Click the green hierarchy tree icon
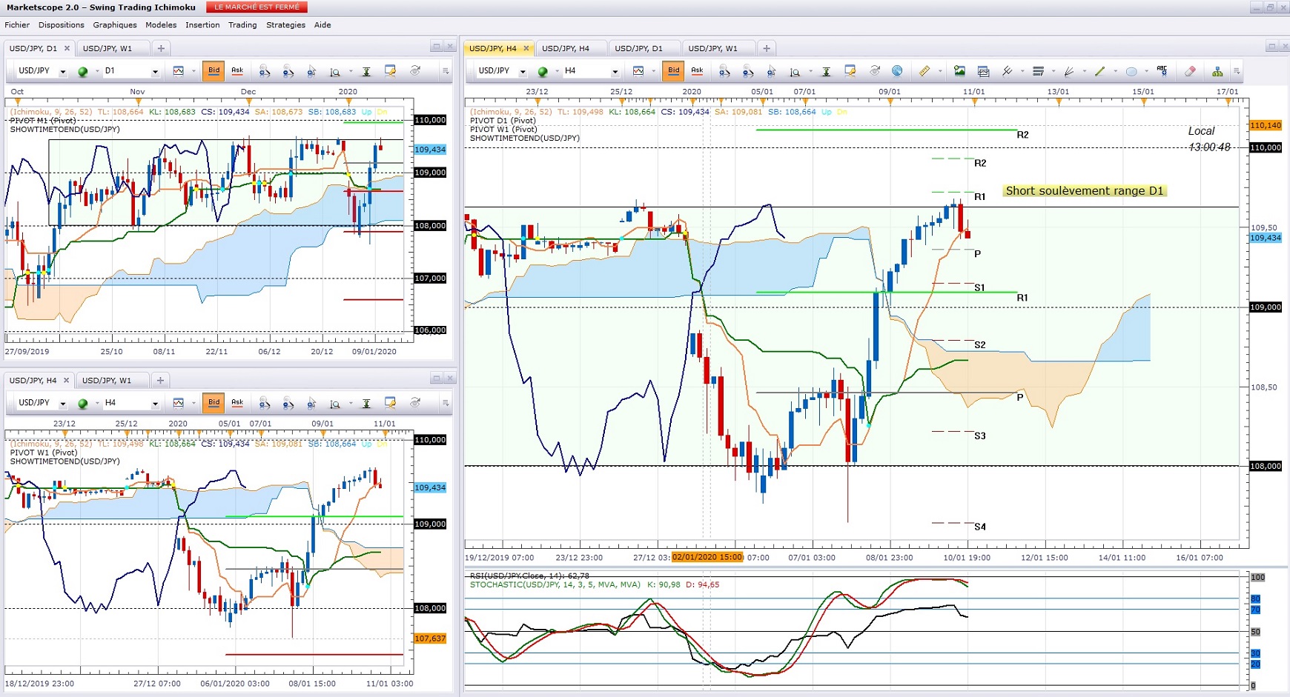 [x=1217, y=71]
